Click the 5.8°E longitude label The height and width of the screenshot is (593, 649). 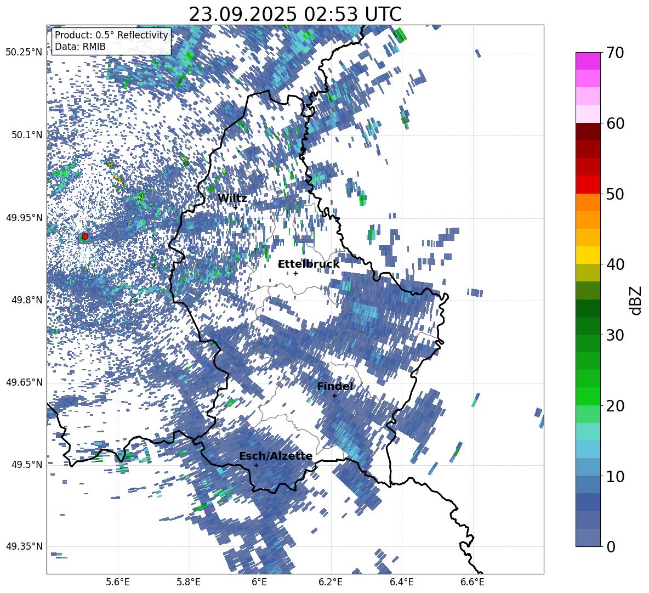[189, 582]
